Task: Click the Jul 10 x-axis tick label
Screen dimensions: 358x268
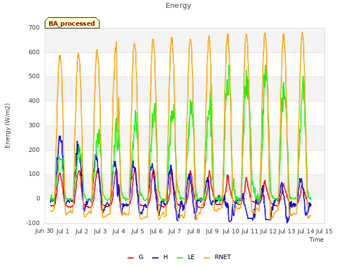Action: (230, 231)
